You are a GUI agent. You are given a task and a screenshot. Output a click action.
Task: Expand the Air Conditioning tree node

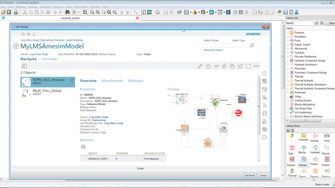(288, 113)
